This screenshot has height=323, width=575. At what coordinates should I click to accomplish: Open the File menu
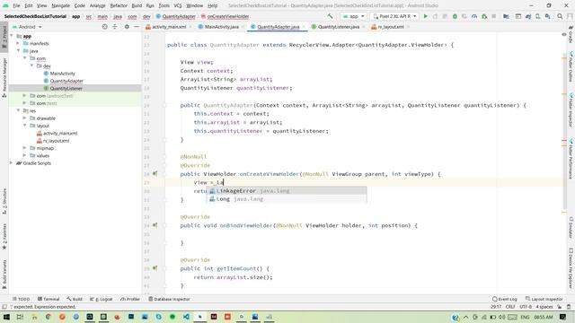16,5
